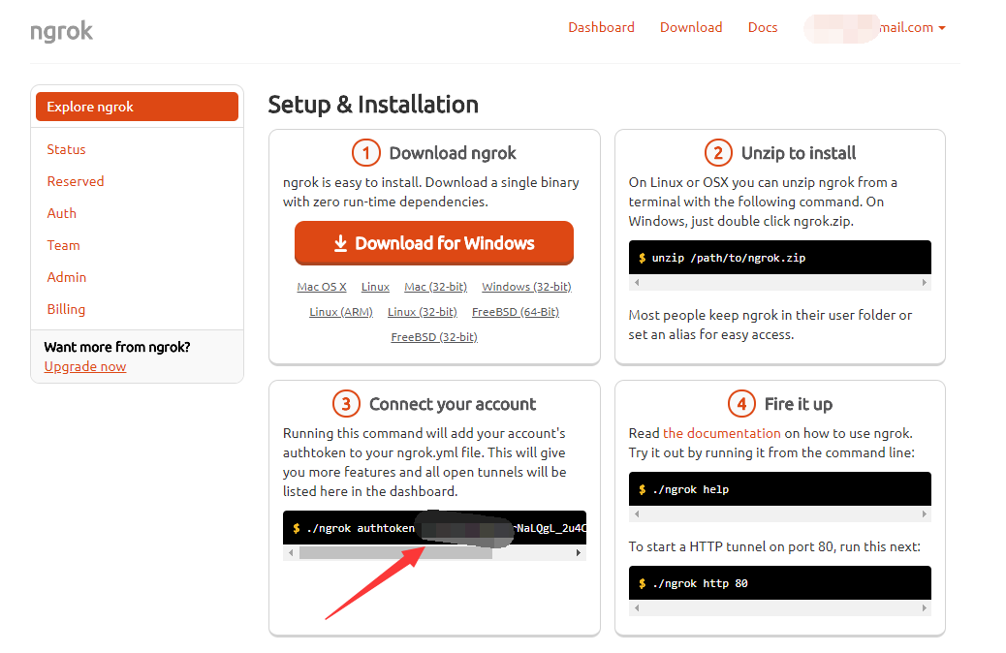This screenshot has height=653, width=1006.
Task: Click the authtoken horizontal scrollbar thumb
Action: coord(395,552)
